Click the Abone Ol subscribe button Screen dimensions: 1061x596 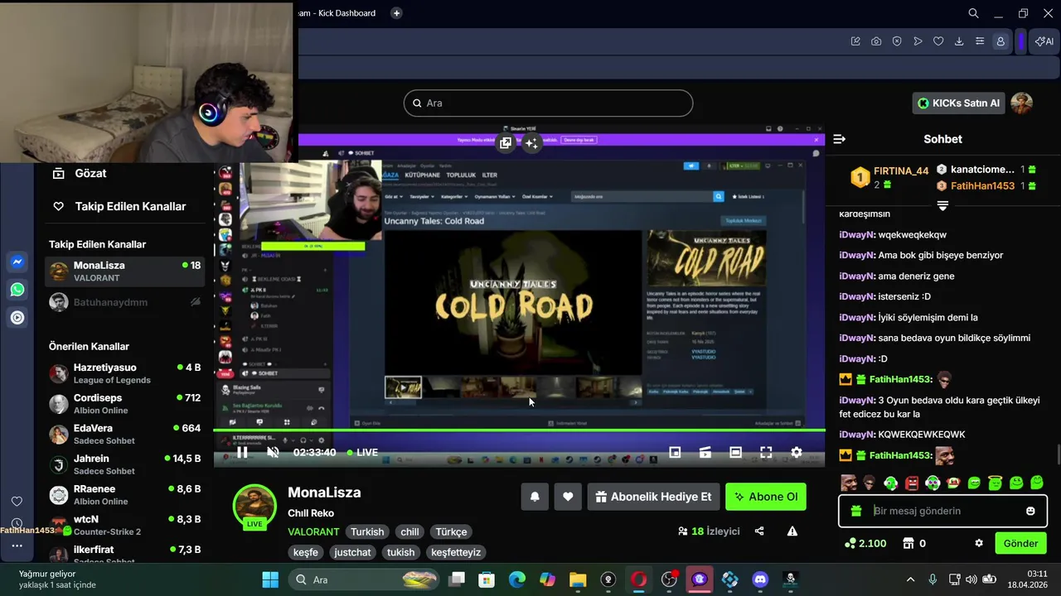tap(766, 497)
